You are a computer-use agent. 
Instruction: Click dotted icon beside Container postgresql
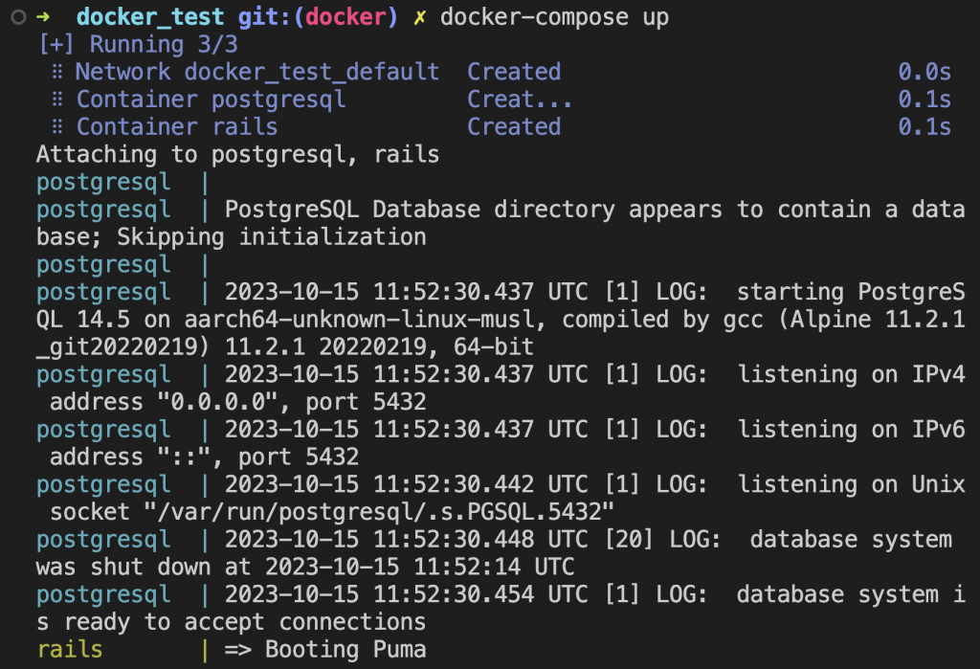pyautogui.click(x=56, y=100)
